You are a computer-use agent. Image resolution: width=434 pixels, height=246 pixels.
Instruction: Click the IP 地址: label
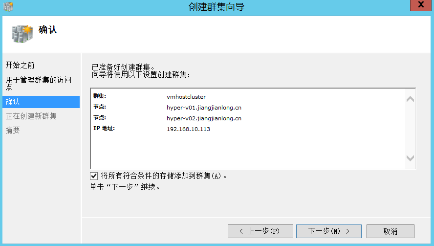coord(104,128)
